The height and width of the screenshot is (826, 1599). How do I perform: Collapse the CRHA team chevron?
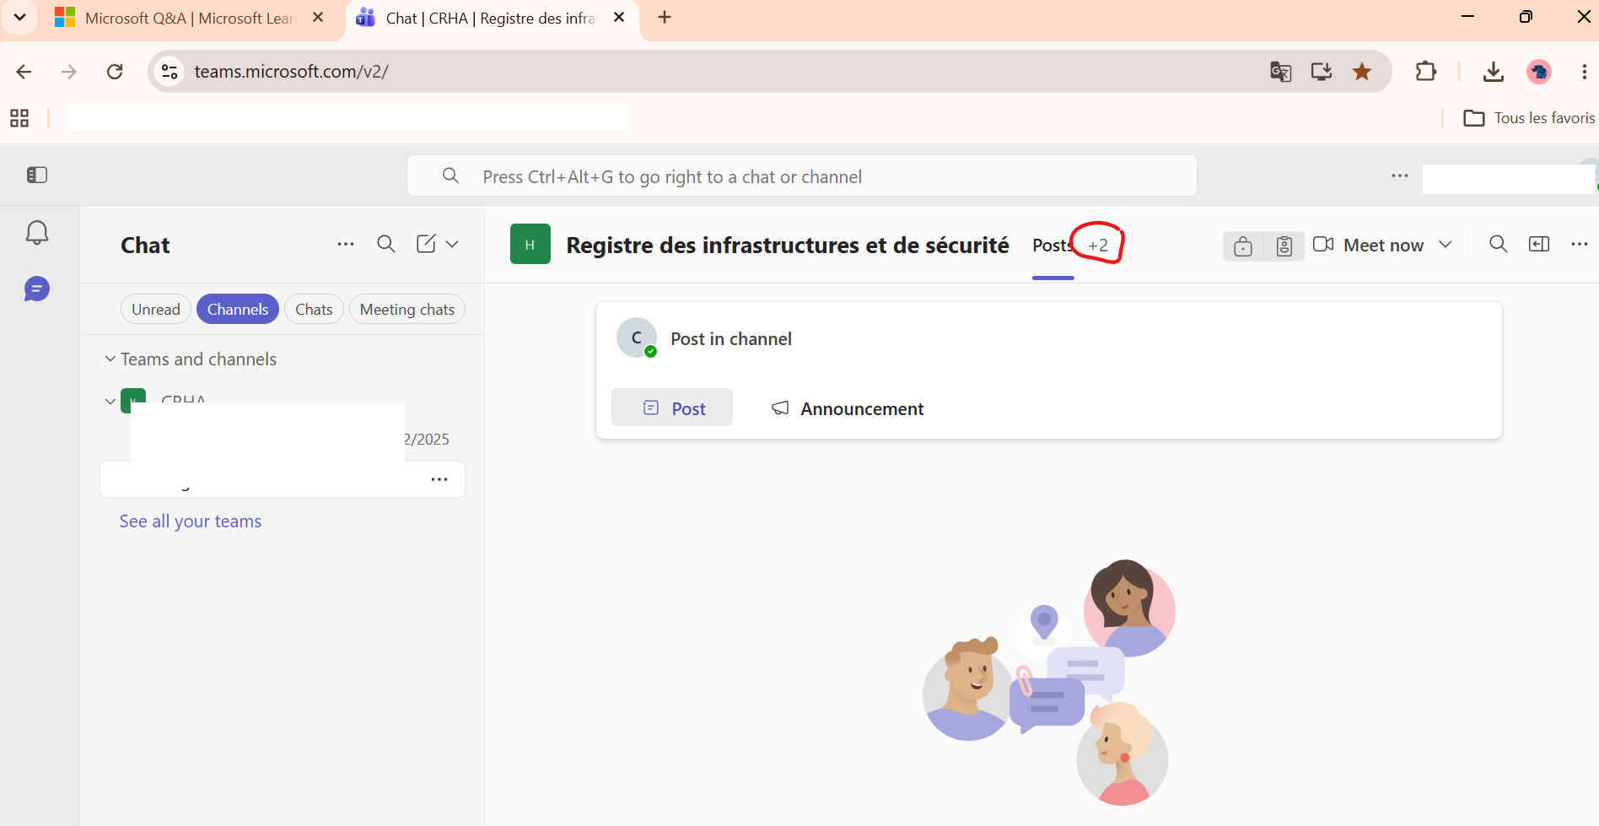coord(110,402)
